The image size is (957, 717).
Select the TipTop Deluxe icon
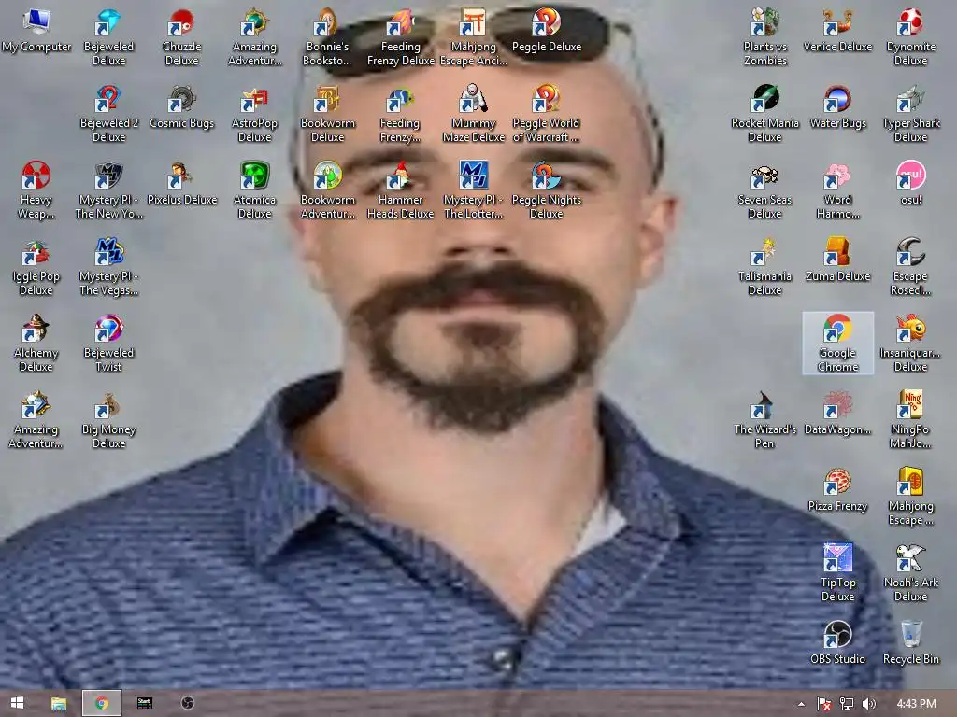[837, 573]
